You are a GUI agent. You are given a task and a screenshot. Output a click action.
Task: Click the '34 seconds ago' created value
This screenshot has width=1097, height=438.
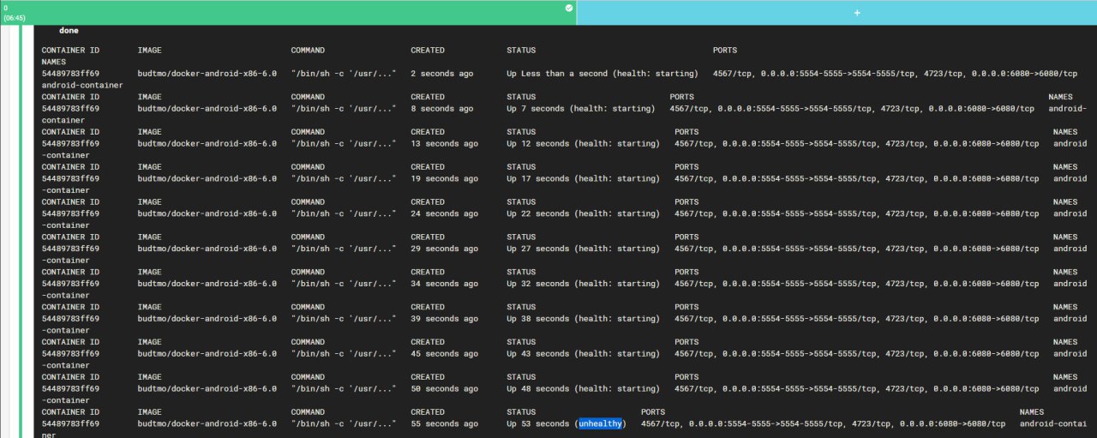point(444,284)
